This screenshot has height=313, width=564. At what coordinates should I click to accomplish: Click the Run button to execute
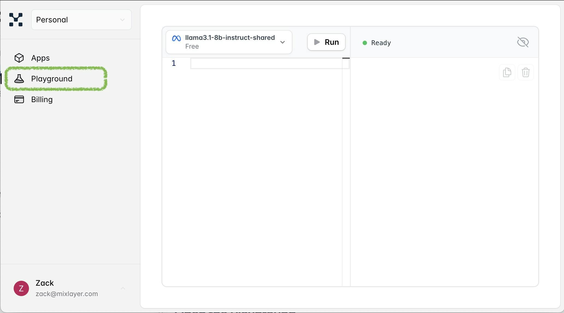(326, 42)
